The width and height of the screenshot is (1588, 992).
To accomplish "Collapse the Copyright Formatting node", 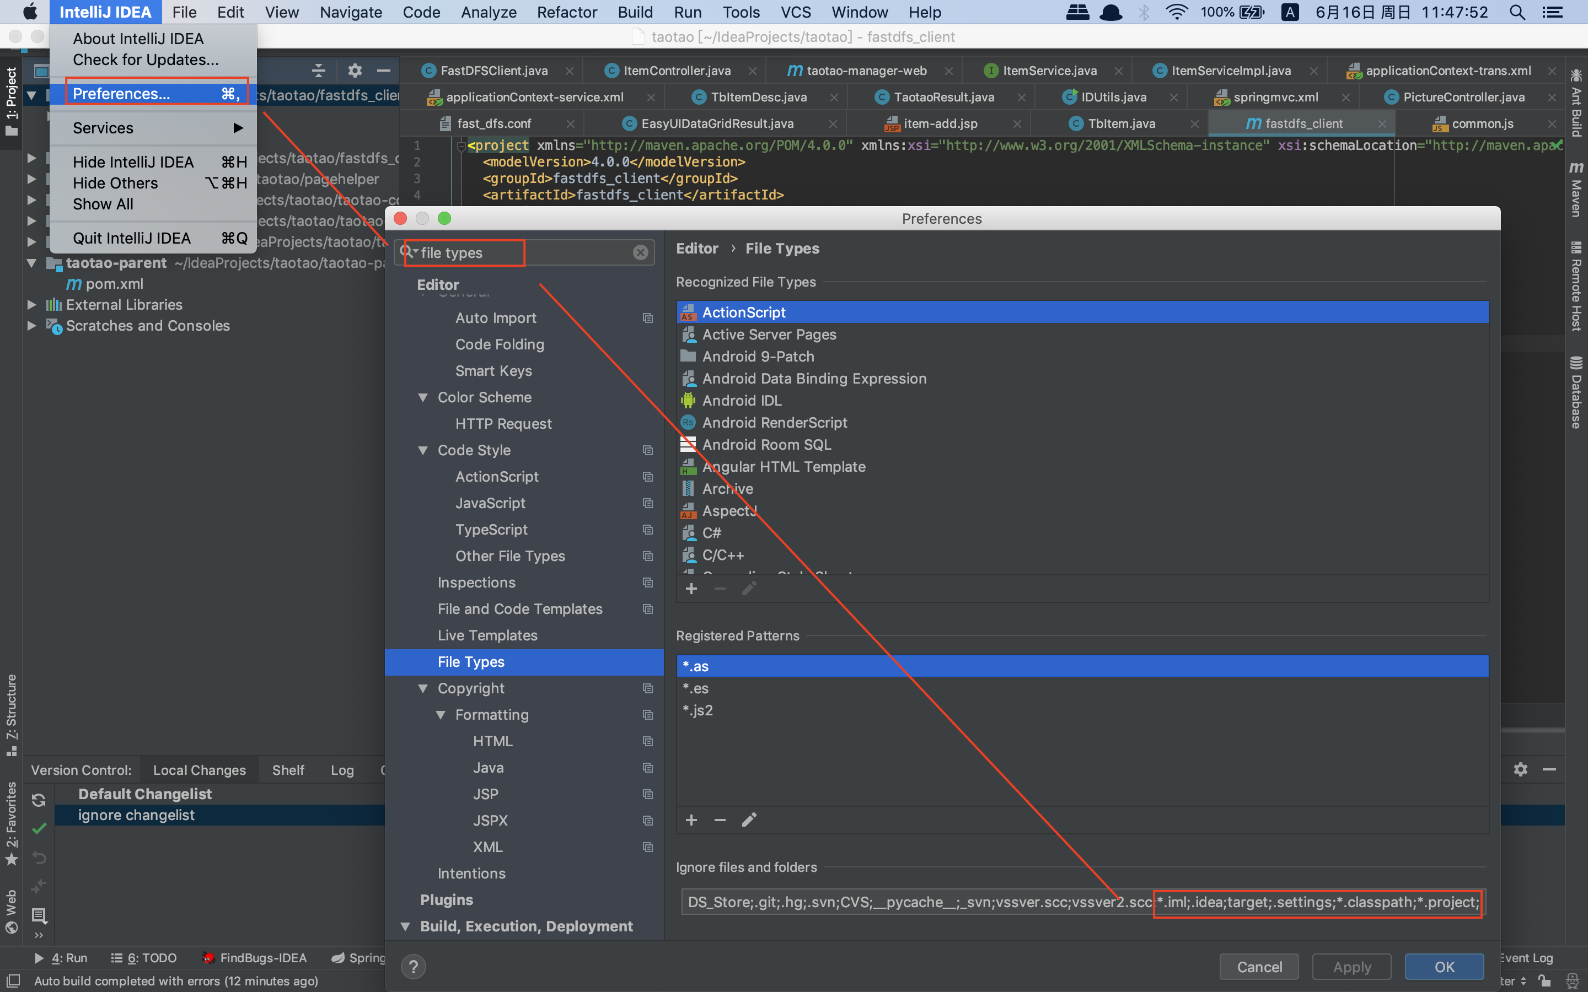I will (441, 714).
